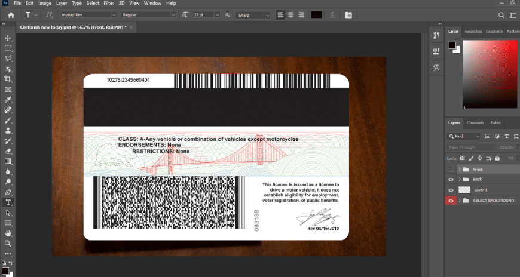This screenshot has height=277, width=520.
Task: Open the font size dropdown 27 pt
Action: (206, 15)
